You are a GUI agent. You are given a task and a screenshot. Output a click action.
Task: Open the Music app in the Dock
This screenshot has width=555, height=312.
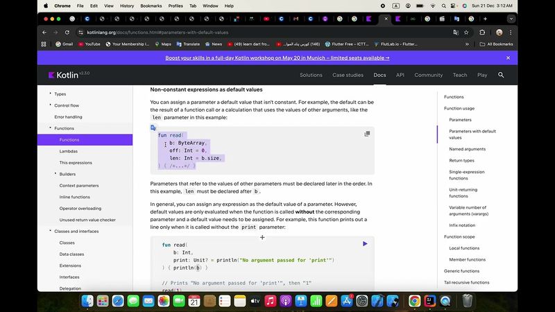click(271, 301)
